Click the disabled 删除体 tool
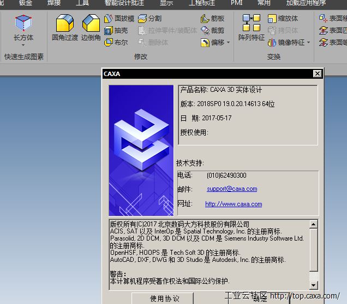This screenshot has height=304, width=347. click(153, 42)
